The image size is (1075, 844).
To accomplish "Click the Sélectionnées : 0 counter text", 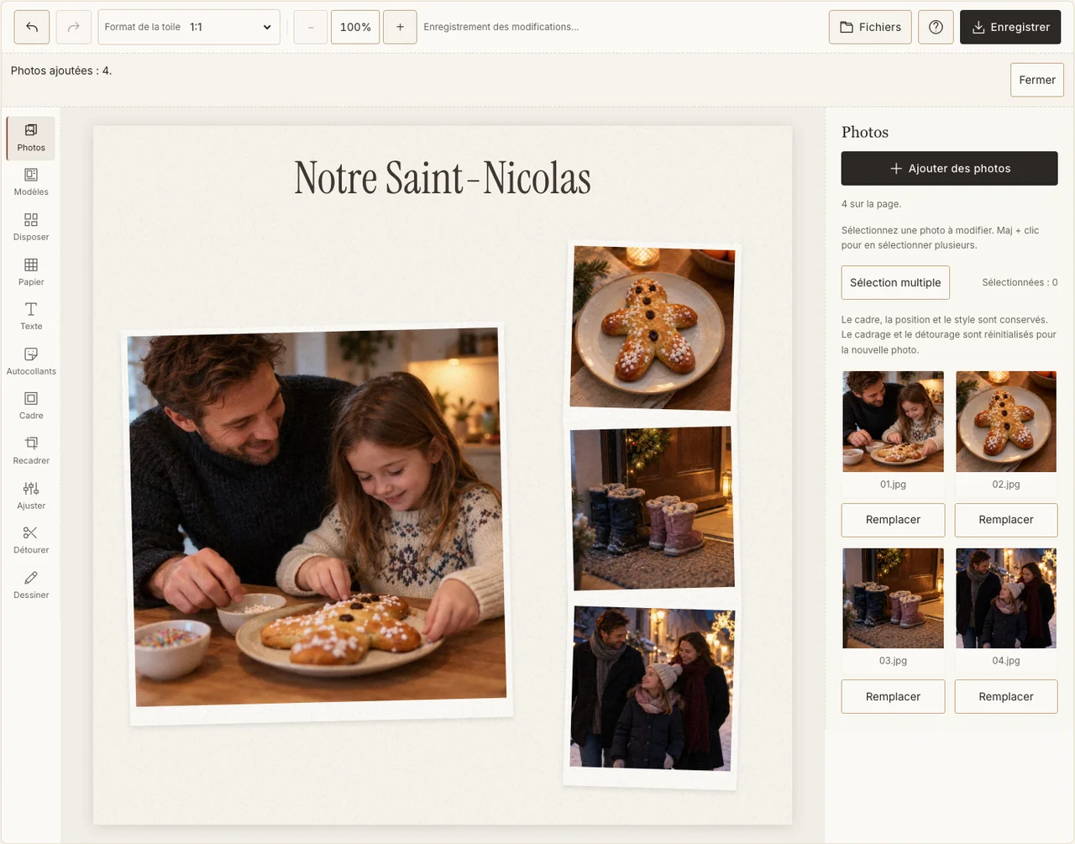I will click(x=1020, y=282).
